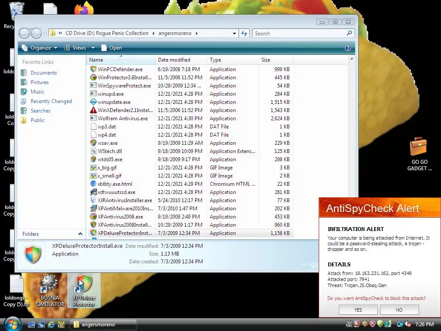Click the muted volume tray icon
This screenshot has width=441, height=331.
tap(408, 324)
